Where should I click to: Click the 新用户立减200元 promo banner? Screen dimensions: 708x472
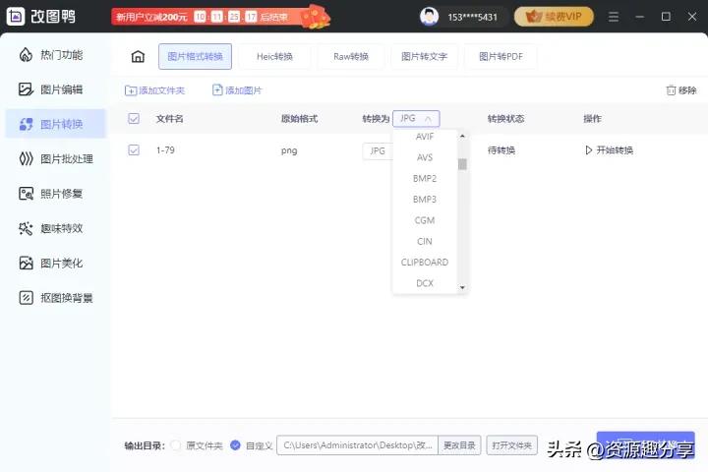pyautogui.click(x=220, y=17)
